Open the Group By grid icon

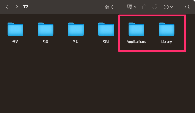(129, 7)
